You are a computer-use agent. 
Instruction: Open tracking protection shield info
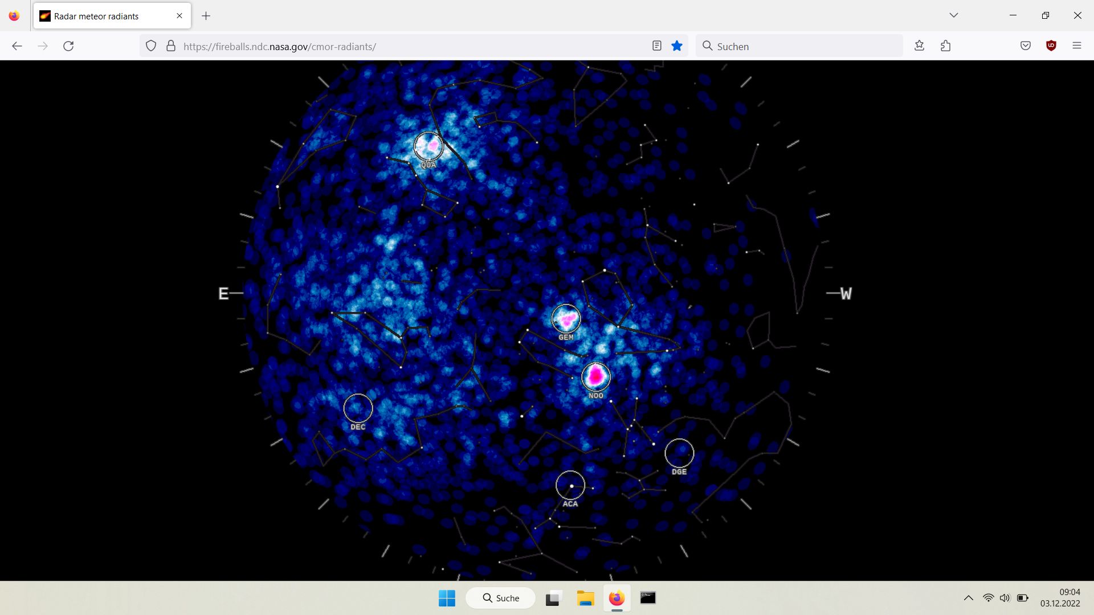(151, 46)
